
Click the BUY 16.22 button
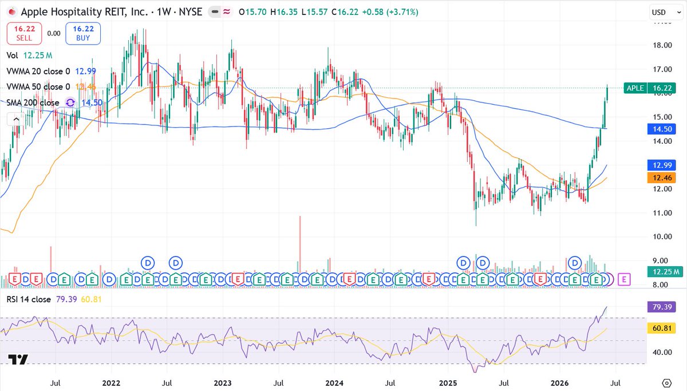coord(83,33)
